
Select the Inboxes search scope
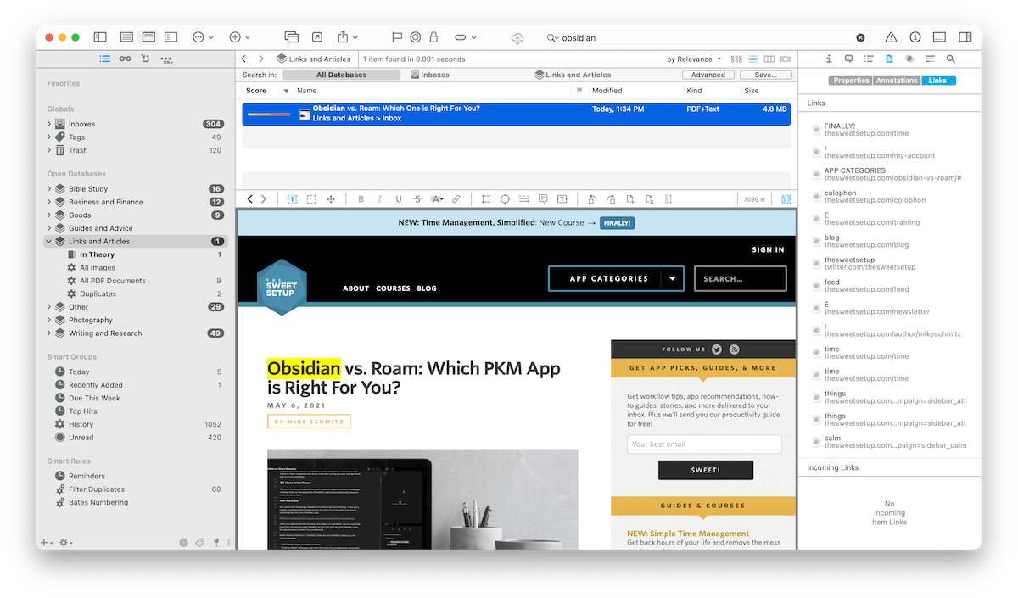[x=430, y=75]
